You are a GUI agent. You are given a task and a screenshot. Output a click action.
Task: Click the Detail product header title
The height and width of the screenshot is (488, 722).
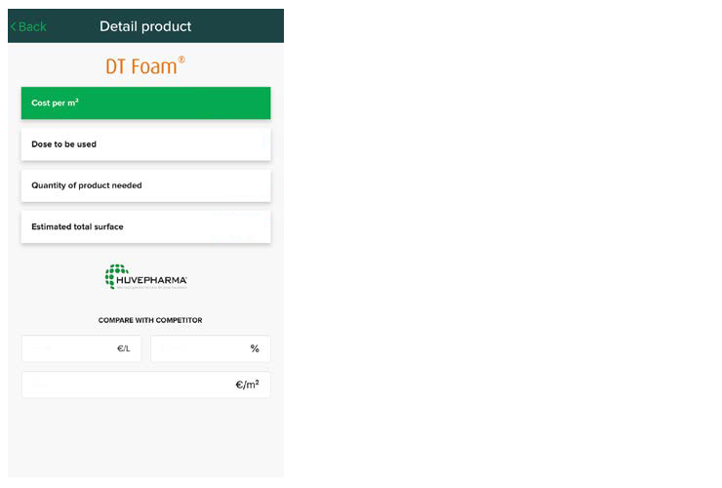[145, 26]
